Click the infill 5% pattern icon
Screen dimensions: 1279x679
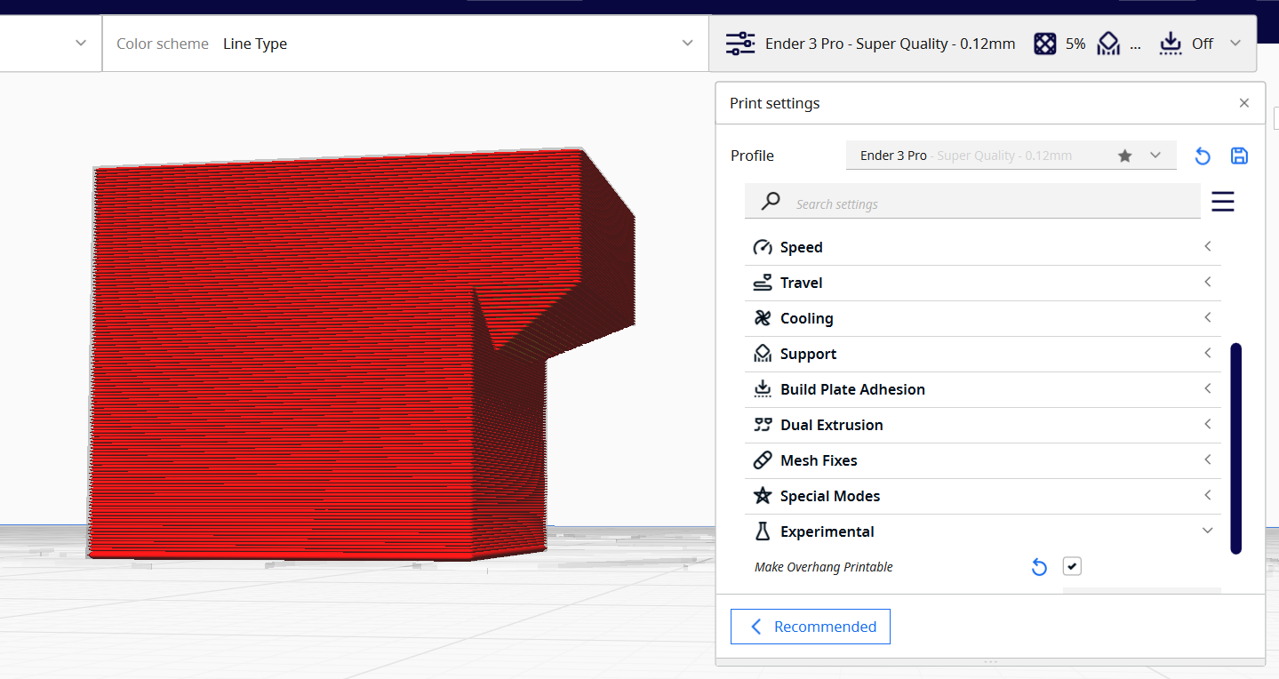pyautogui.click(x=1045, y=44)
